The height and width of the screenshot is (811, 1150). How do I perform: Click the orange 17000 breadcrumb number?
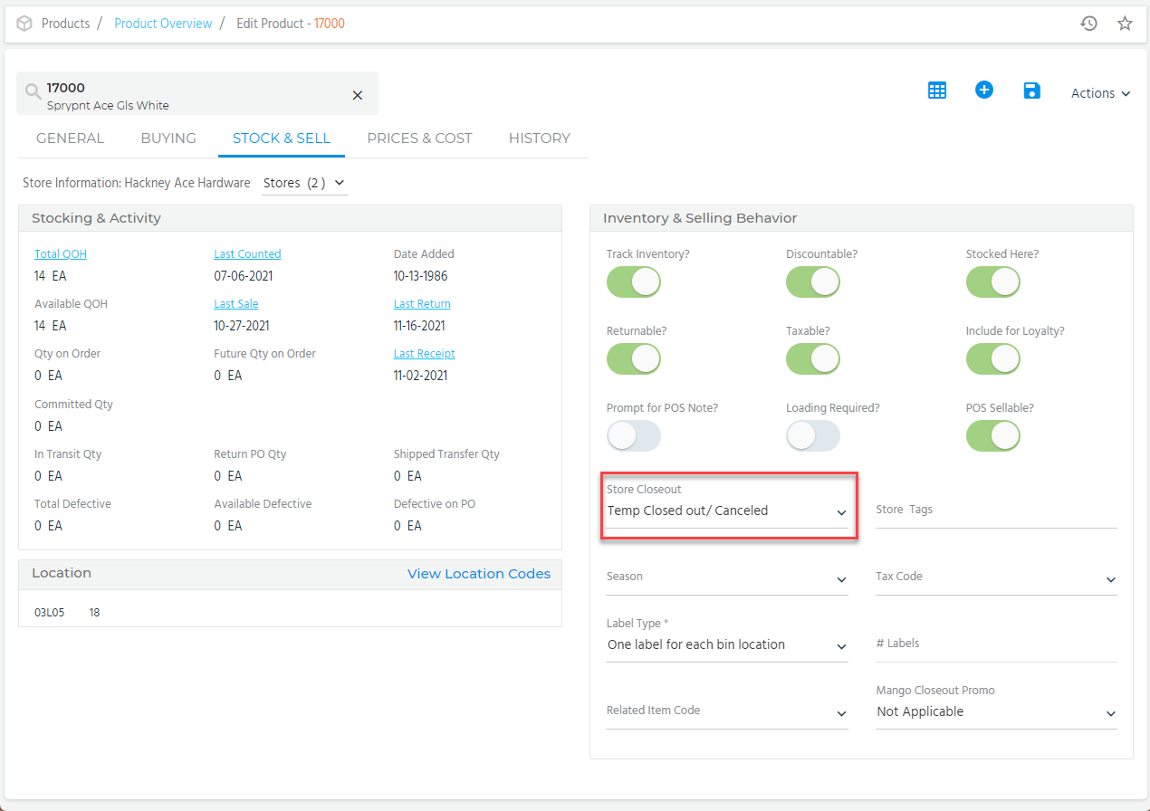(x=330, y=24)
